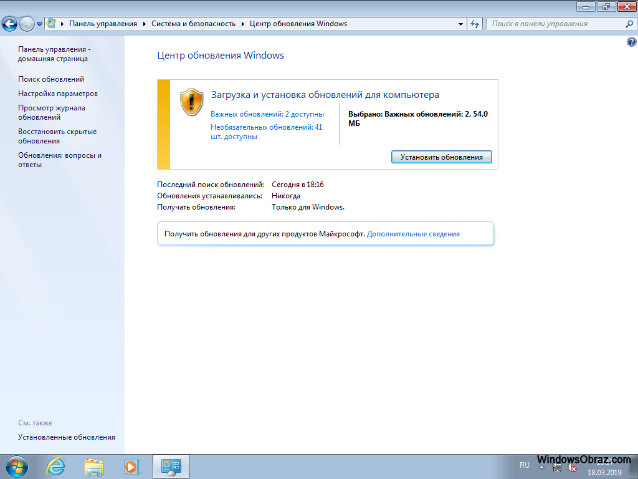The height and width of the screenshot is (479, 638).
Task: Click the Только для Windows. value
Action: tap(308, 207)
